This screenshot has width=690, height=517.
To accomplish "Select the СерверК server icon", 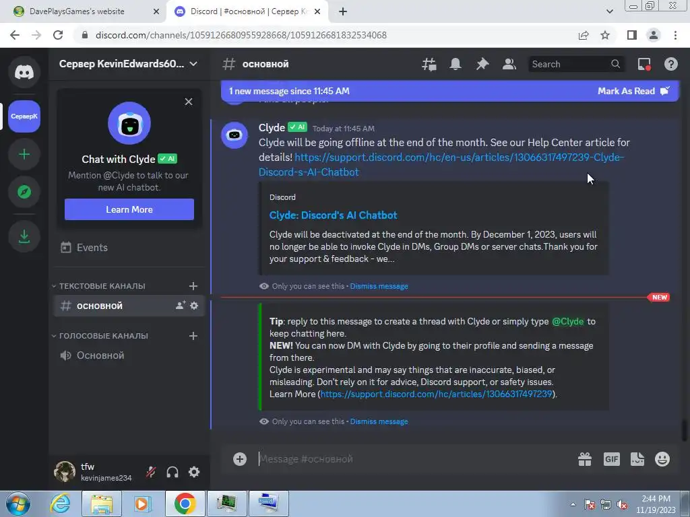I will [x=24, y=116].
